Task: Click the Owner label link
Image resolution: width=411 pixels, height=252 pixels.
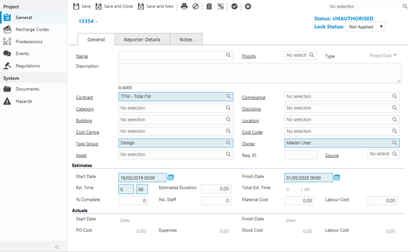Action: pyautogui.click(x=249, y=144)
